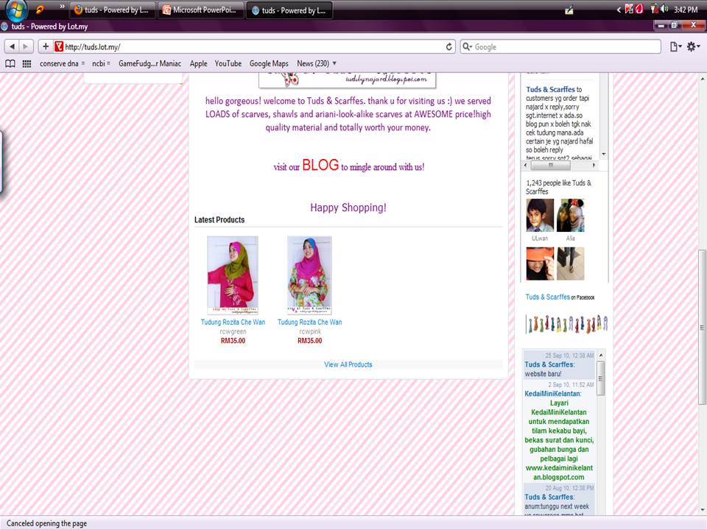The width and height of the screenshot is (707, 530).
Task: Switch to second tuds taskbar window
Action: click(x=290, y=10)
